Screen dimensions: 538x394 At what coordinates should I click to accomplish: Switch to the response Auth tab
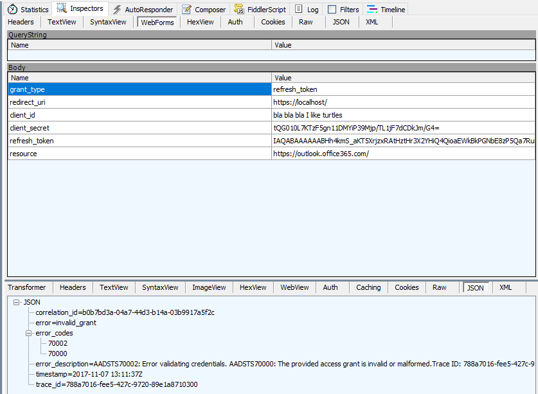pyautogui.click(x=330, y=287)
